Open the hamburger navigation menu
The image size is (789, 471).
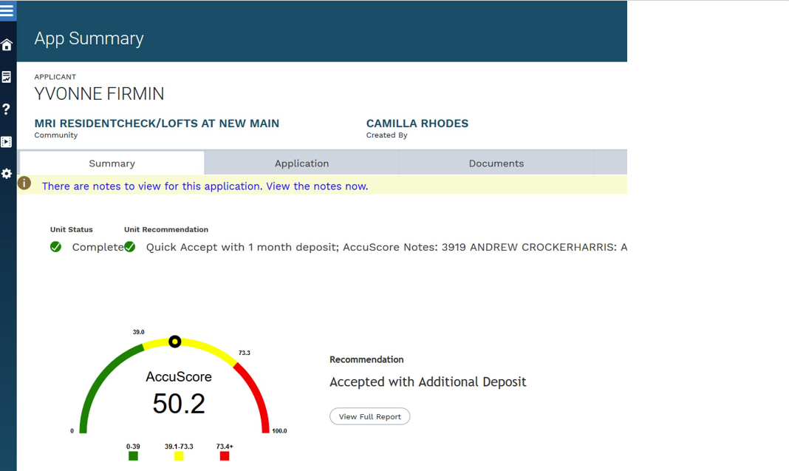[7, 10]
